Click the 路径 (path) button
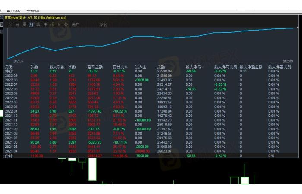This screenshot has height=194, width=302. point(104,25)
